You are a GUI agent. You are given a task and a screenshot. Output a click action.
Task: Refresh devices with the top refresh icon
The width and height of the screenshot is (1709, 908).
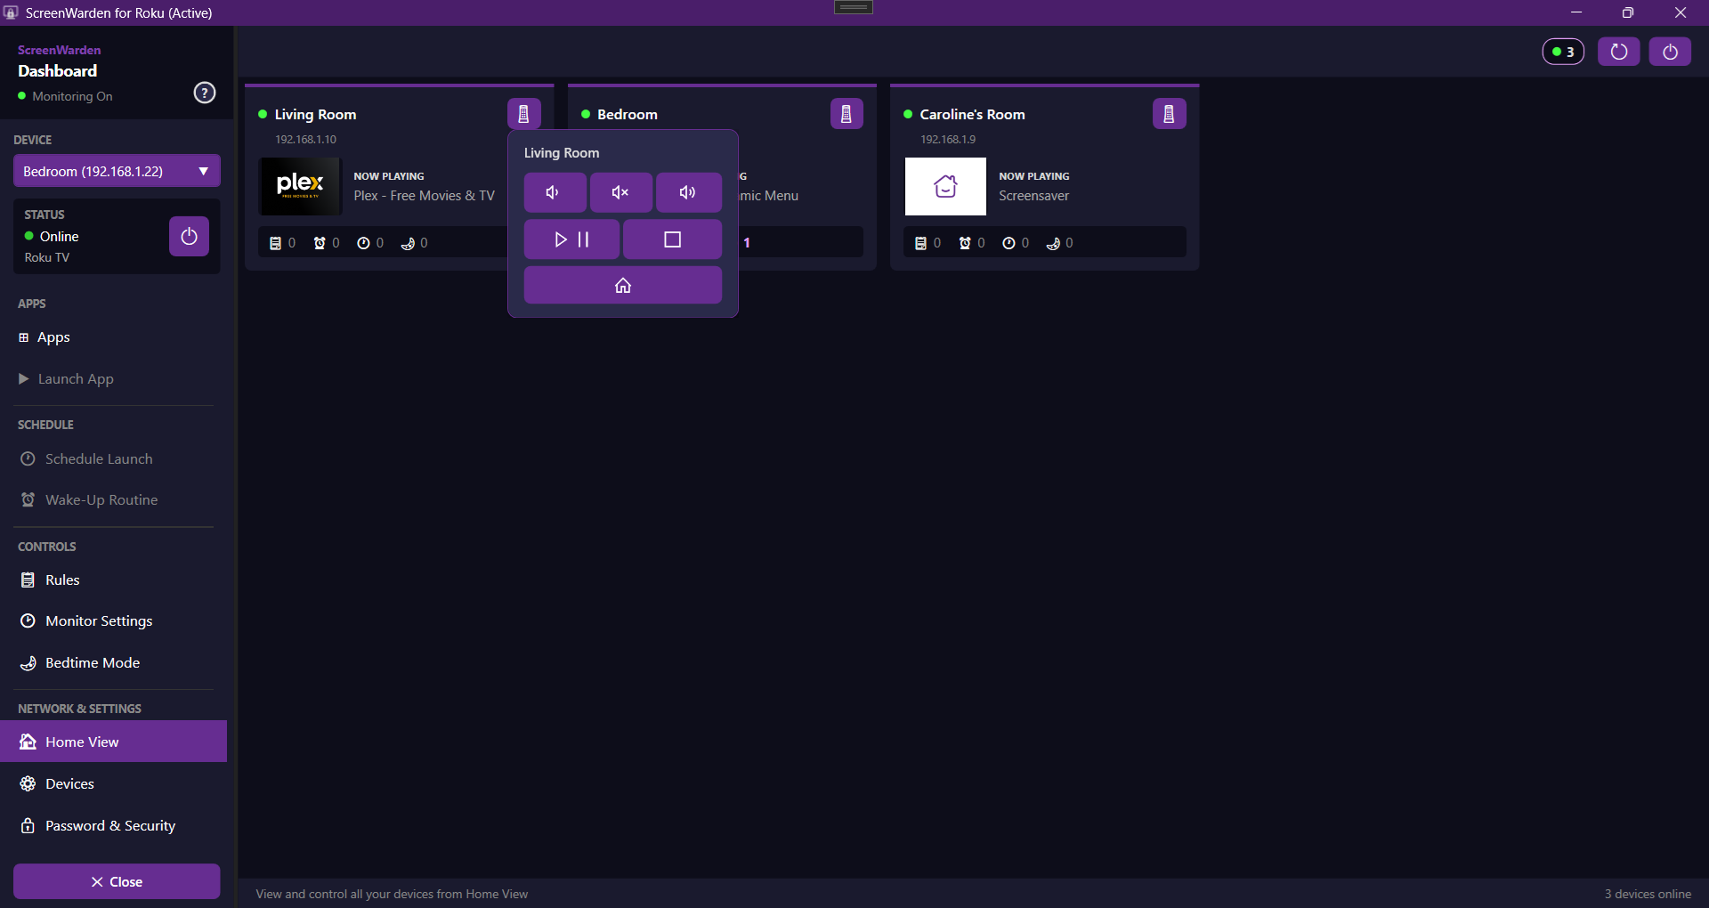(x=1618, y=52)
